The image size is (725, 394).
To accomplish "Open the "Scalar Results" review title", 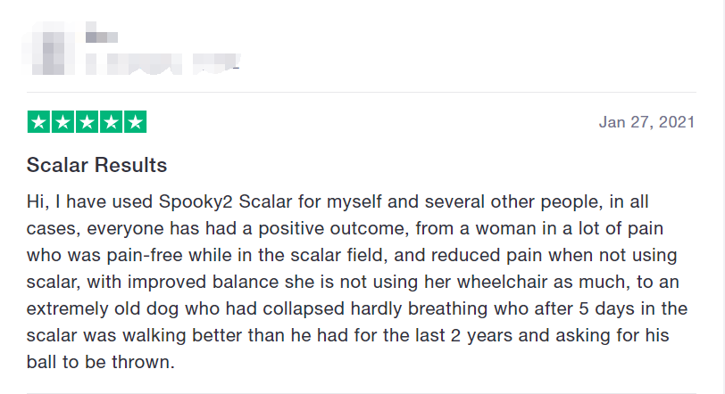I will click(96, 165).
